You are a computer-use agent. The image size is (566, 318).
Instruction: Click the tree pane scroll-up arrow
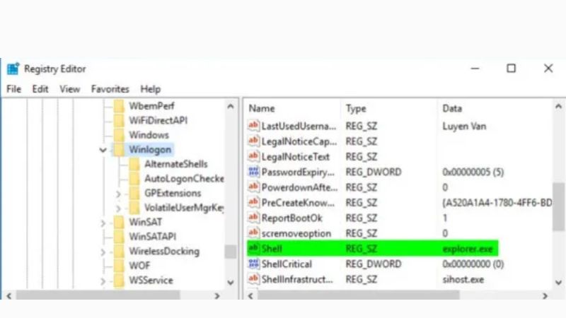click(x=231, y=106)
